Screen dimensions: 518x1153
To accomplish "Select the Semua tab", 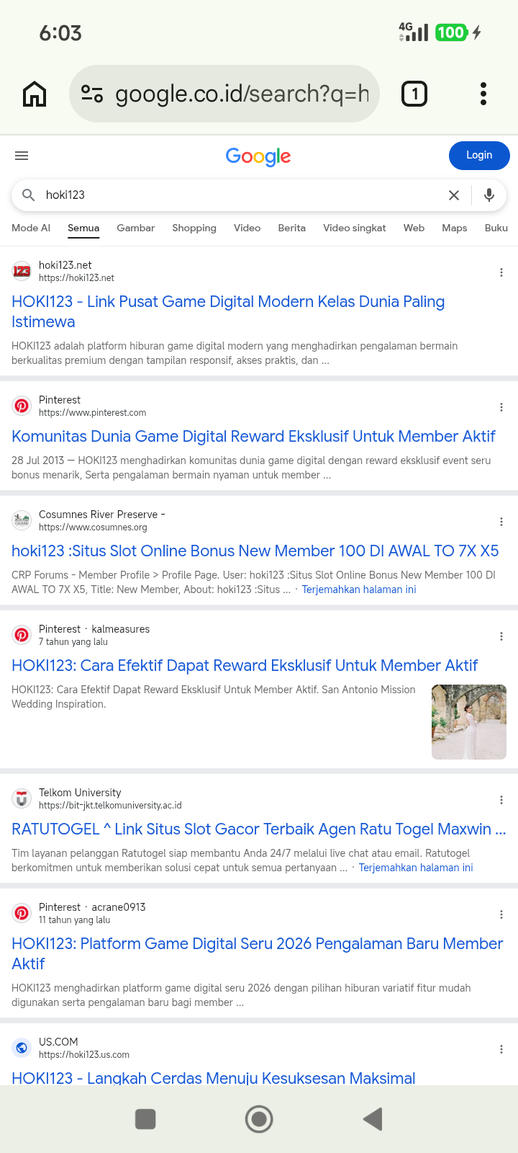I will 83,228.
